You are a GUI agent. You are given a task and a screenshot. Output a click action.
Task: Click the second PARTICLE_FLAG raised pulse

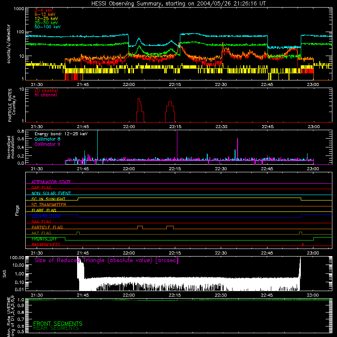[170, 227]
